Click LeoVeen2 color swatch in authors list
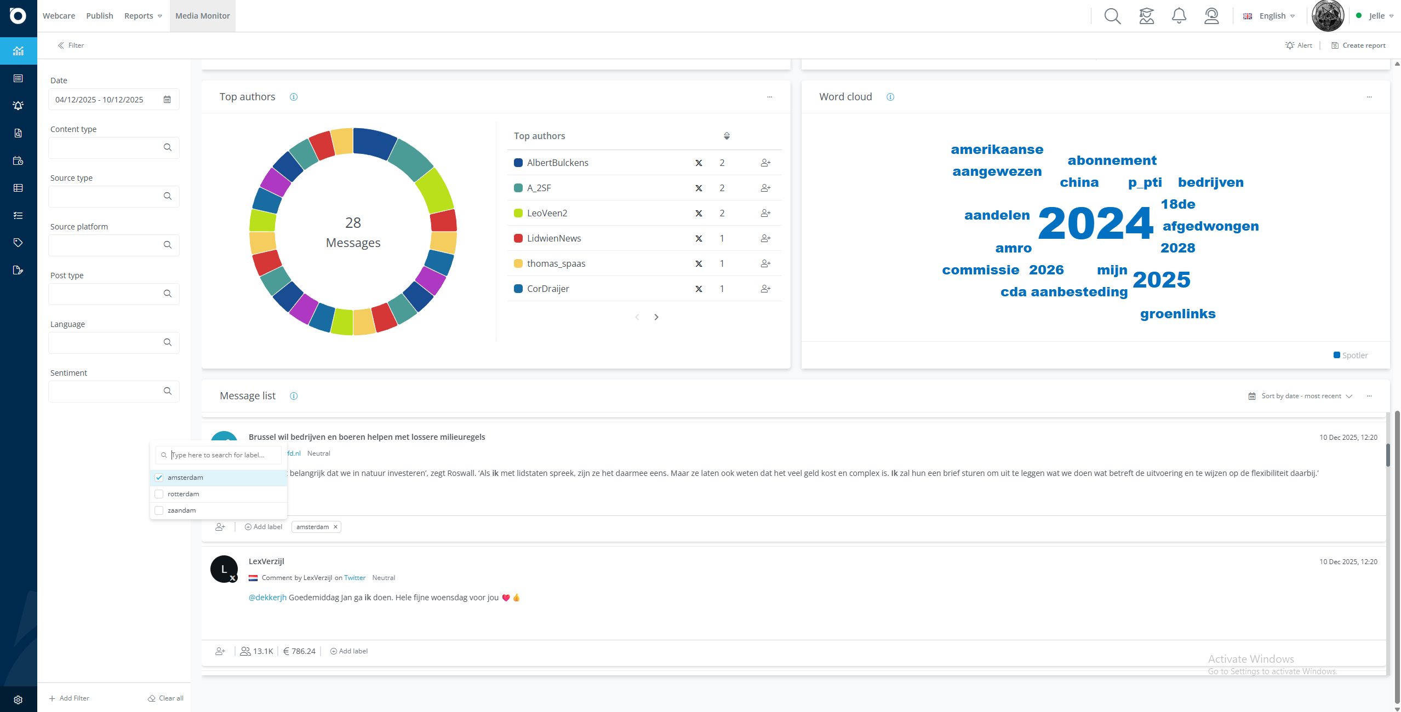Viewport: 1401px width, 712px height. 518,213
